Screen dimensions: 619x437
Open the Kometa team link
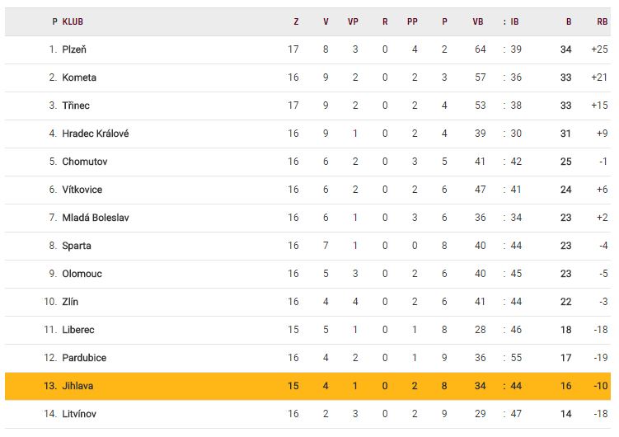79,78
